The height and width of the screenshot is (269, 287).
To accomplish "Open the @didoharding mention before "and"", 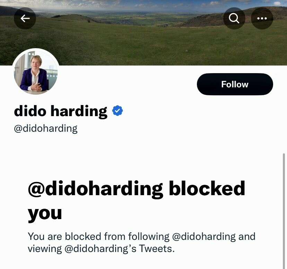I will tap(204, 236).
